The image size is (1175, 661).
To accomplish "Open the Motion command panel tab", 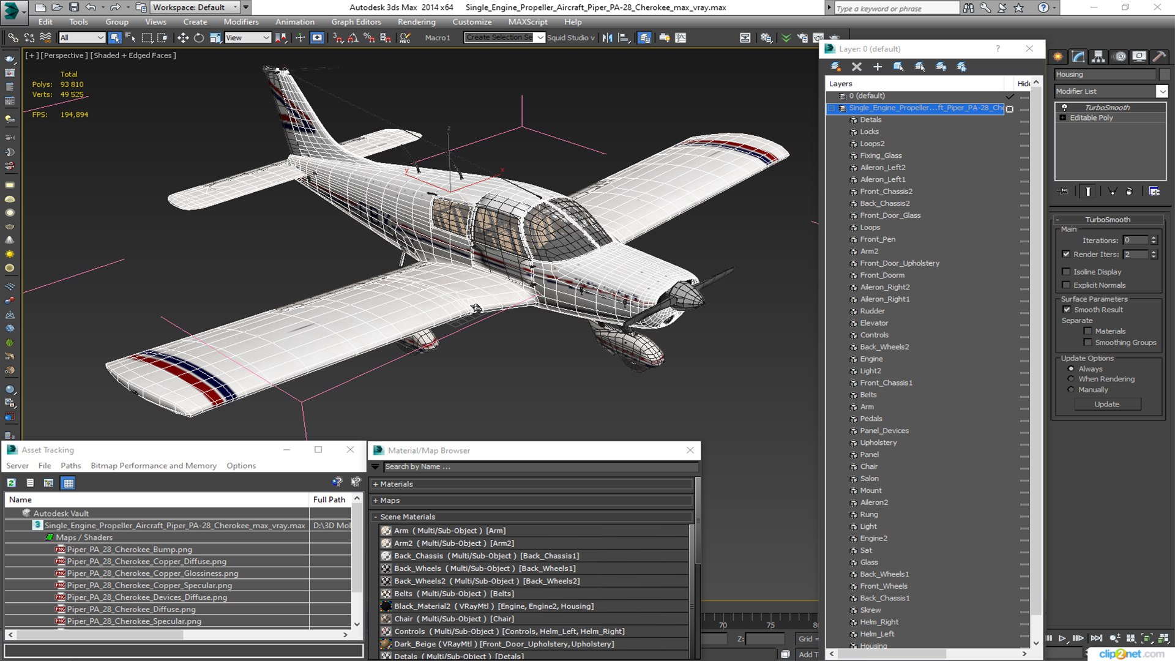I will coord(1119,57).
